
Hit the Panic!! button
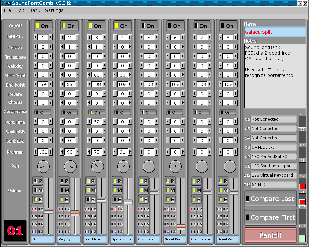(x=270, y=235)
